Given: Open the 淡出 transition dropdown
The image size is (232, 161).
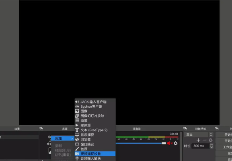Looking at the screenshot, I should tap(198, 135).
